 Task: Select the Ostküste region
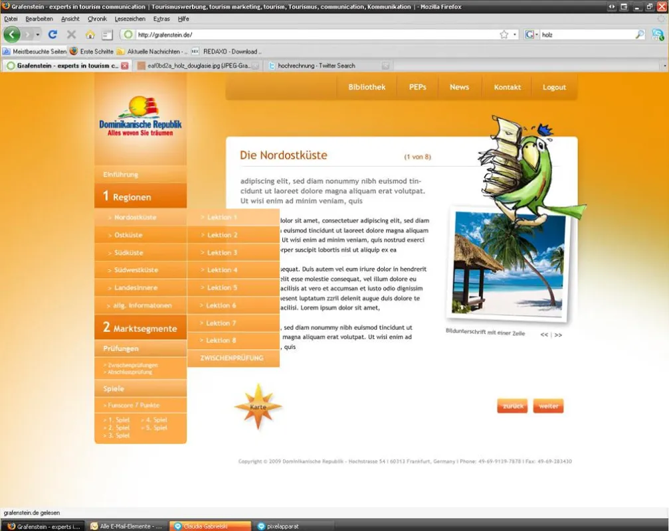140,235
